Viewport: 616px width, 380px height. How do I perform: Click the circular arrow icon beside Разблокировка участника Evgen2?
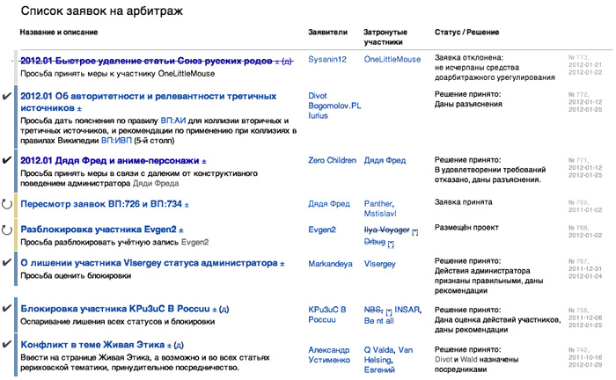tap(8, 230)
